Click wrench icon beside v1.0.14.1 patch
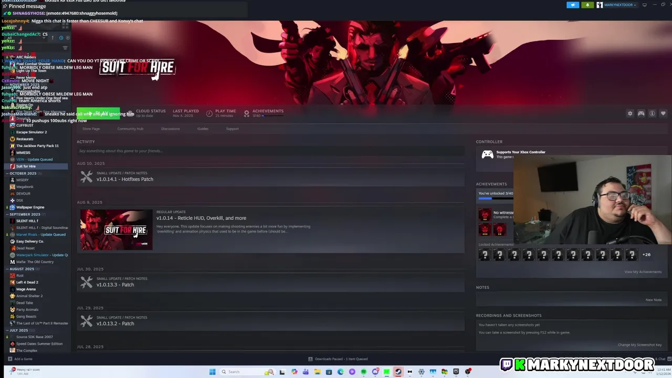Image resolution: width=672 pixels, height=378 pixels. tap(86, 177)
